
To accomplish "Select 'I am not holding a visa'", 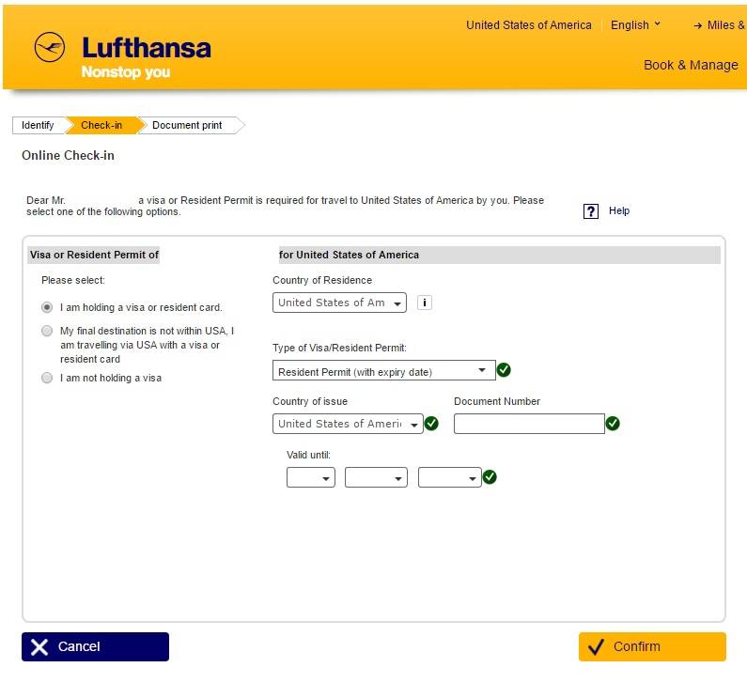I will coord(47,378).
